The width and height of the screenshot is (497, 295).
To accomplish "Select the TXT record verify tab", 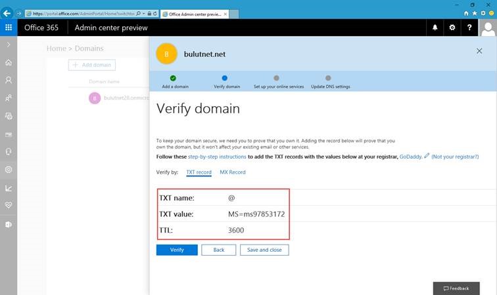I will (x=199, y=172).
